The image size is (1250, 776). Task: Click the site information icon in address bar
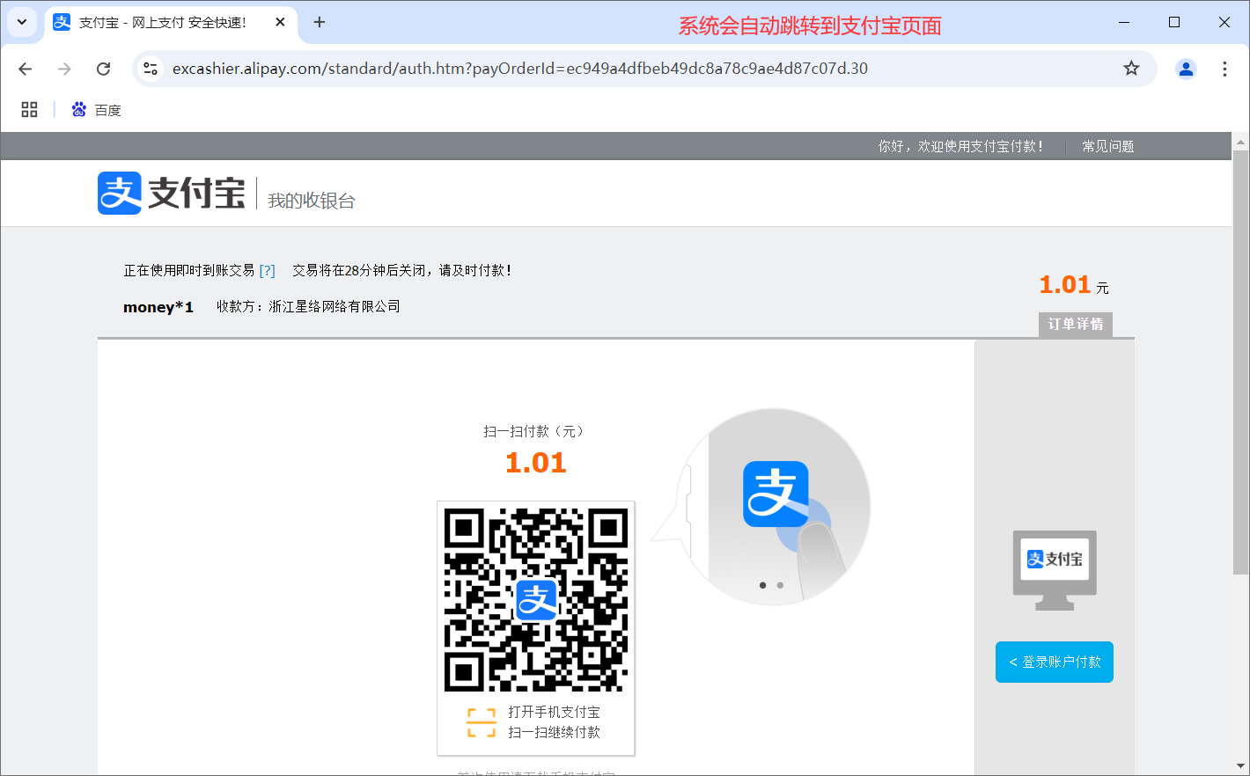point(151,69)
